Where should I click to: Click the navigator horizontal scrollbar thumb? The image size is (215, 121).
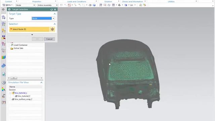click(14, 78)
